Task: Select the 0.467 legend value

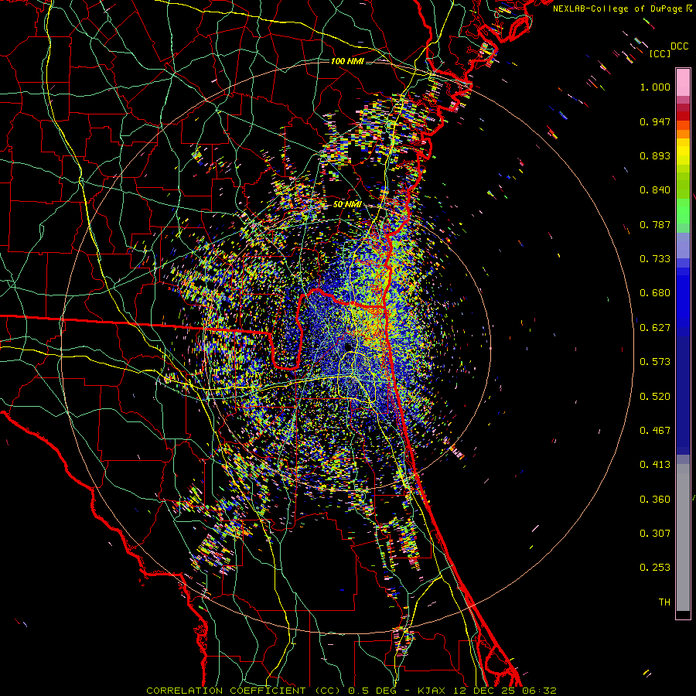Action: 655,431
